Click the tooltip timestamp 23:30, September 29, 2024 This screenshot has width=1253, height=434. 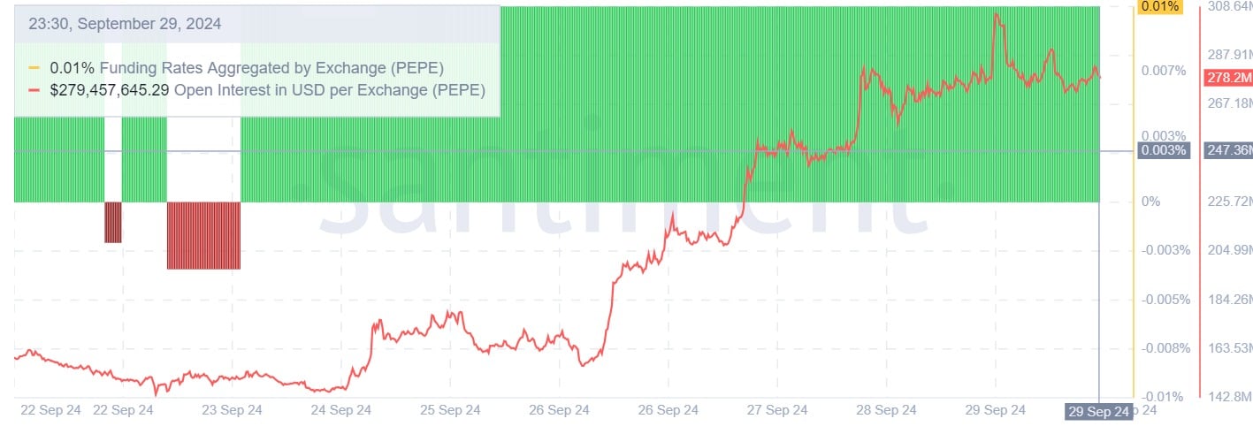pyautogui.click(x=125, y=24)
